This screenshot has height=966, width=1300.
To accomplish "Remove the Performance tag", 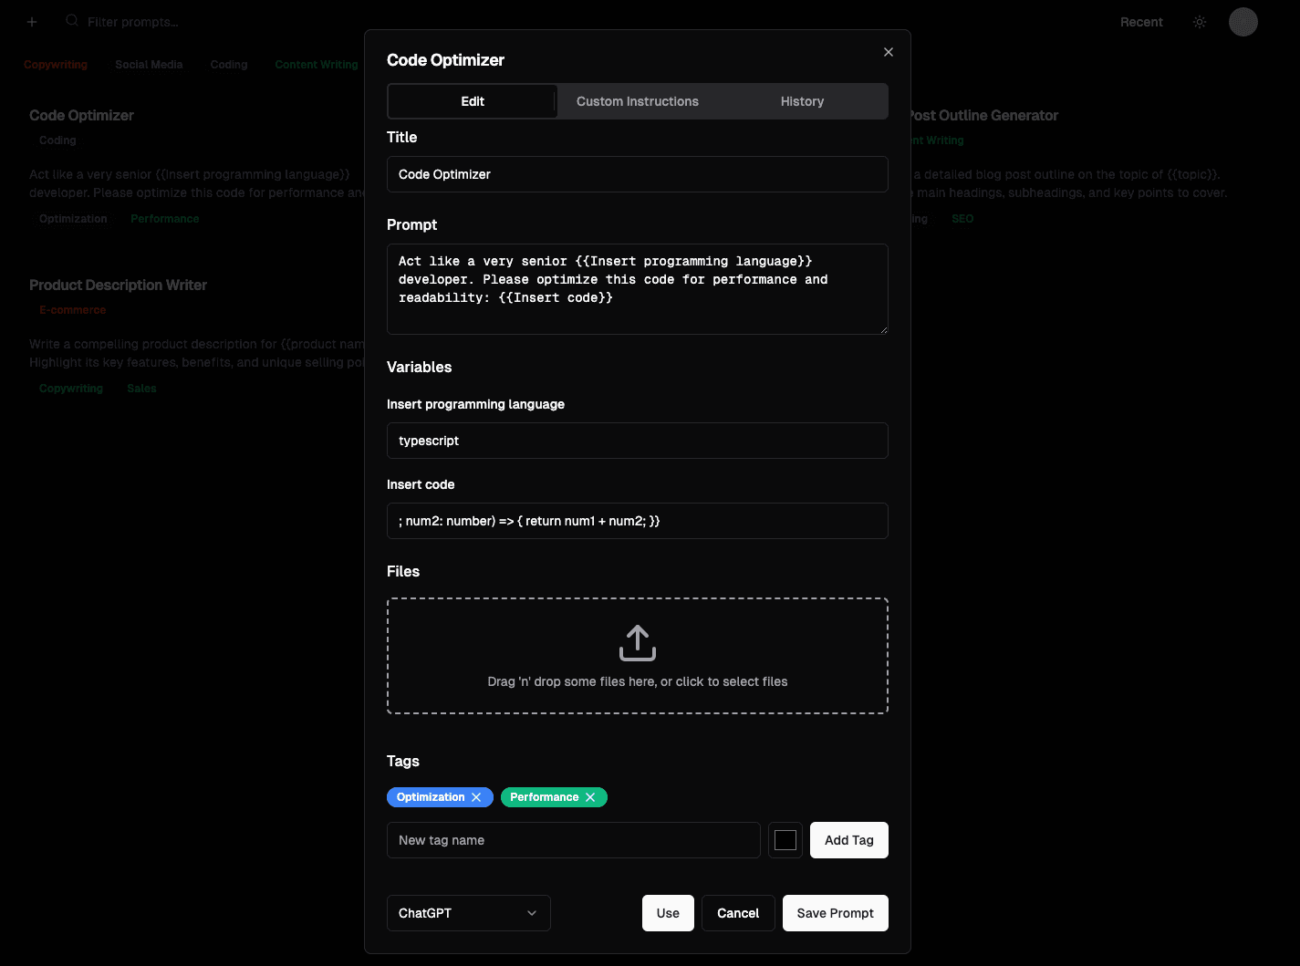I will coord(590,797).
